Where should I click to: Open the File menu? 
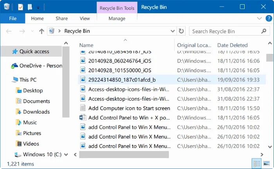point(13,18)
